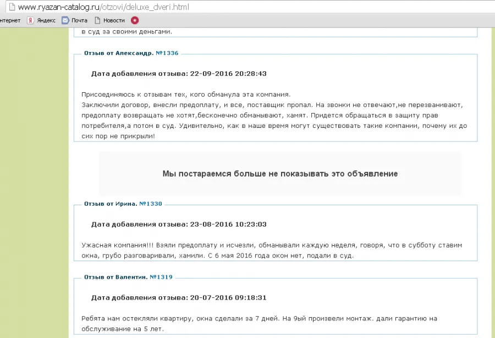This screenshot has width=495, height=338.
Task: Click review date 22-09-2016 20:28:43
Action: click(x=228, y=74)
